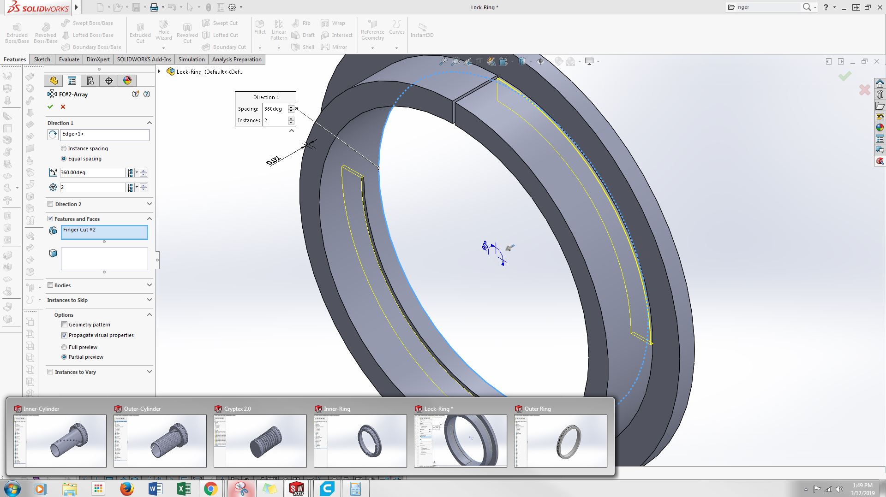Viewport: 886px width, 497px height.
Task: Open the Intersect tool
Action: (336, 35)
